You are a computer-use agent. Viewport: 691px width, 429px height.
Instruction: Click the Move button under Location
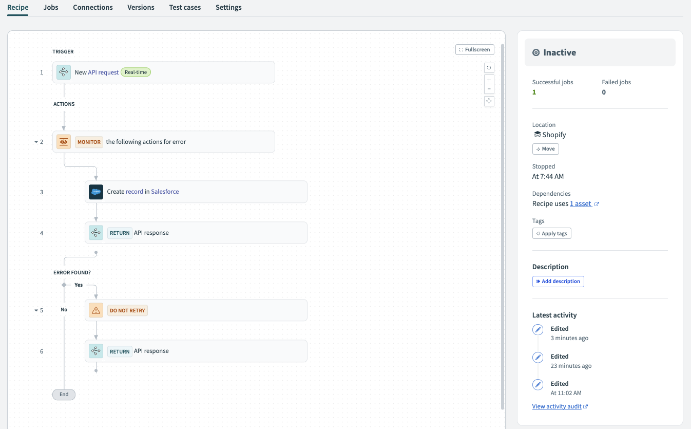(x=545, y=148)
